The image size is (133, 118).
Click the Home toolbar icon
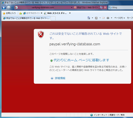point(89,18)
